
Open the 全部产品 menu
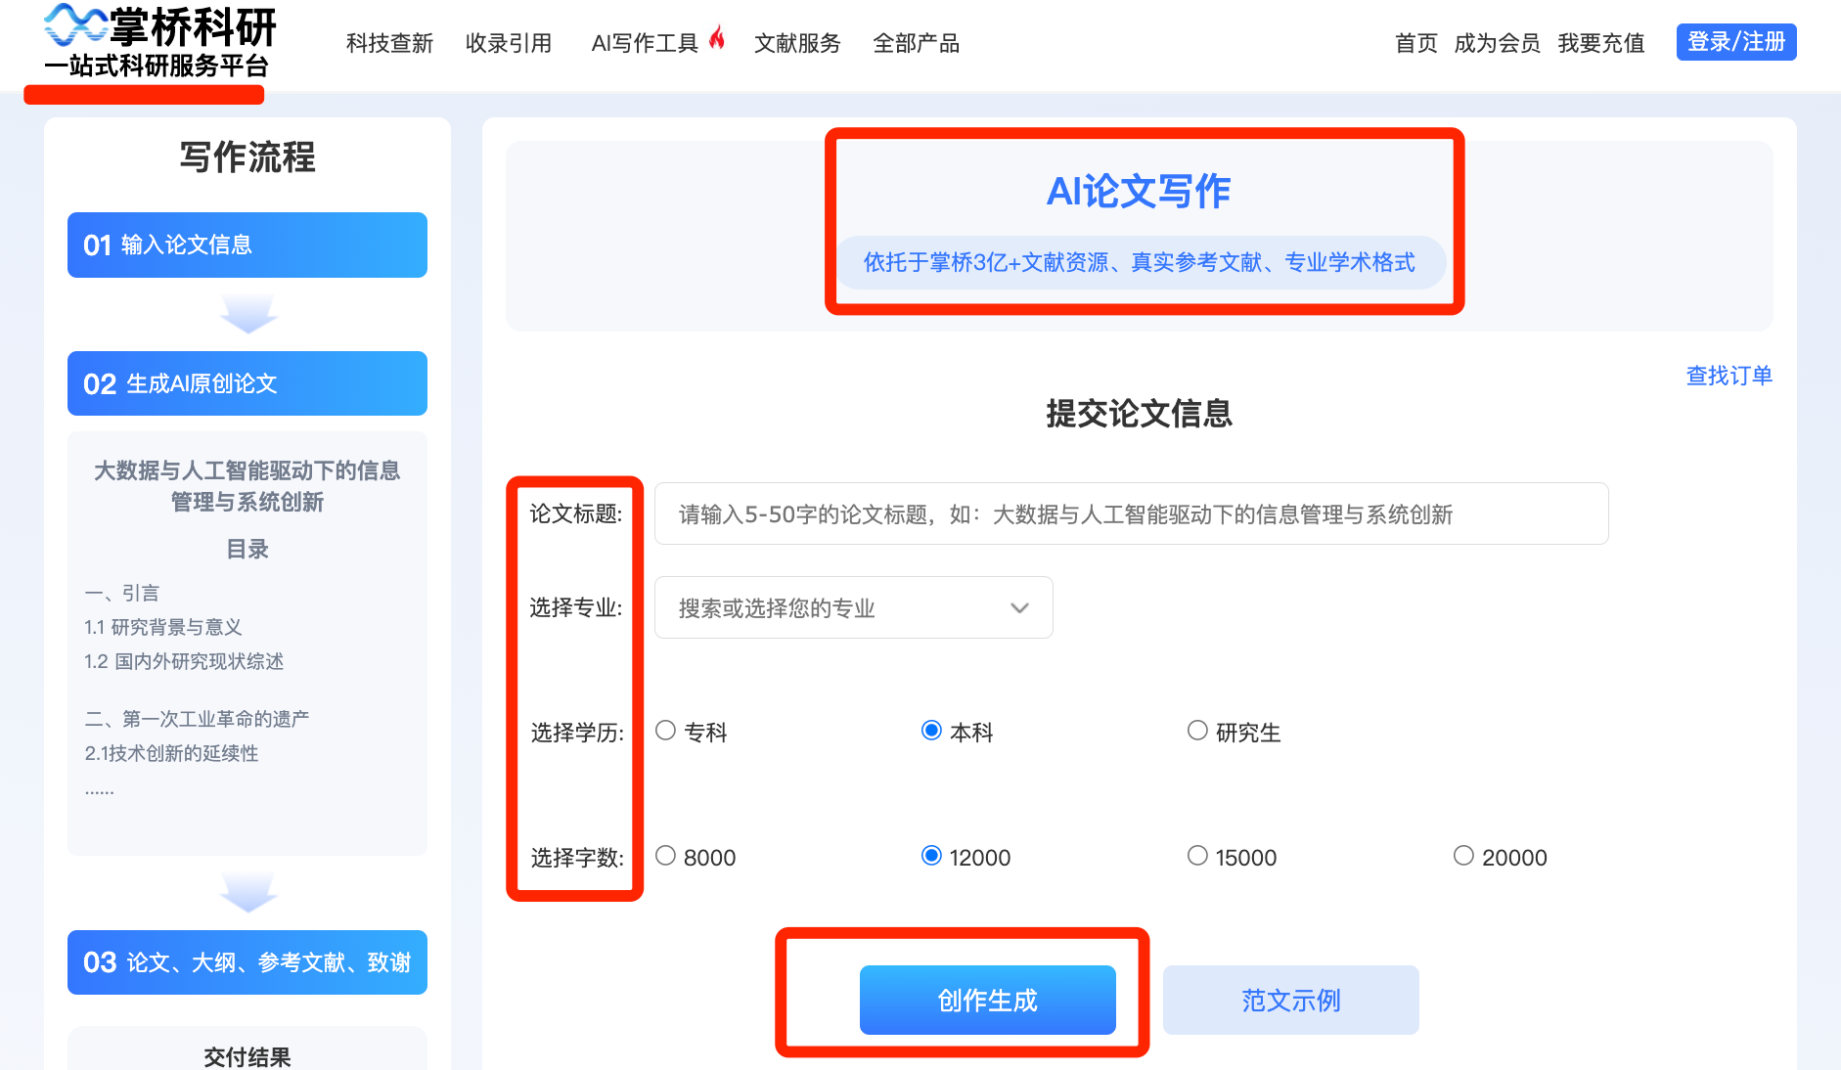916,43
